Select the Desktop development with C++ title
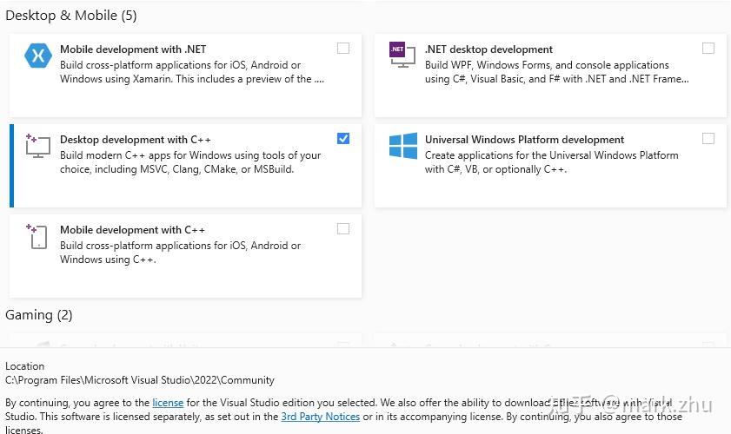 pos(136,140)
